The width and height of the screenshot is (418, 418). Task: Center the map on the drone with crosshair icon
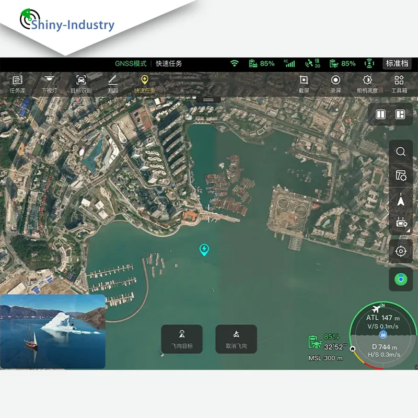coord(400,251)
